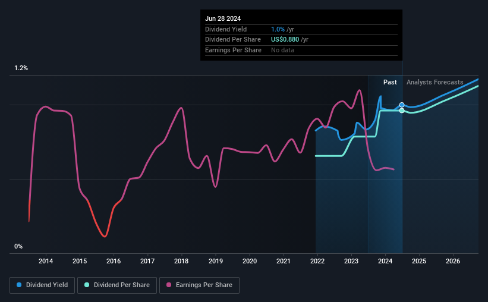488x302 pixels.
Task: Click the 2017 axis label
Action: (x=147, y=261)
